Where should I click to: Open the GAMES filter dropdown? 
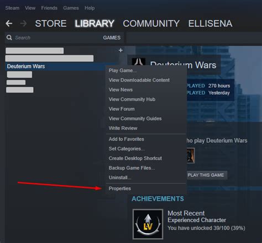(x=112, y=37)
